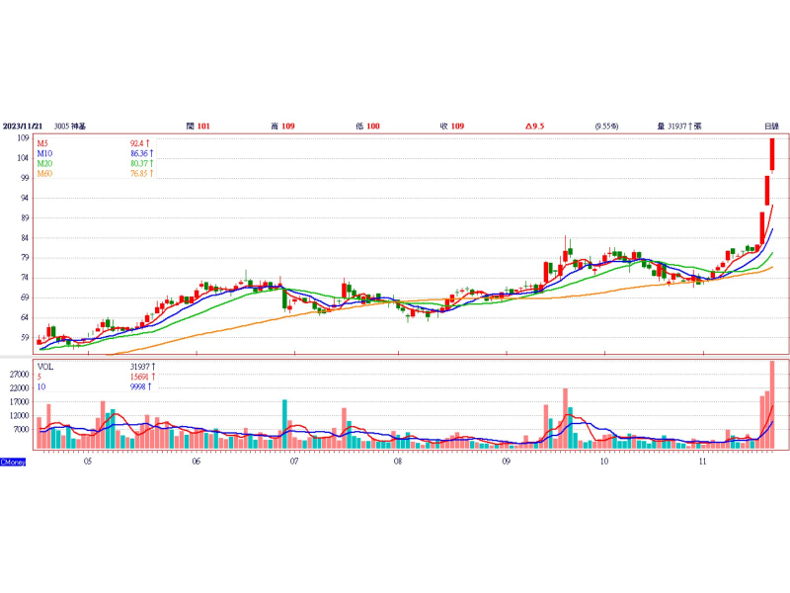Click the 79 price axis label
The height and width of the screenshot is (593, 790).
point(25,258)
